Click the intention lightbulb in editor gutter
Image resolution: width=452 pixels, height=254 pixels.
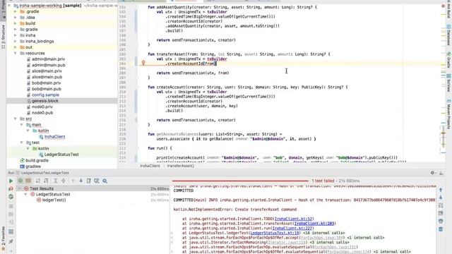tap(143, 63)
